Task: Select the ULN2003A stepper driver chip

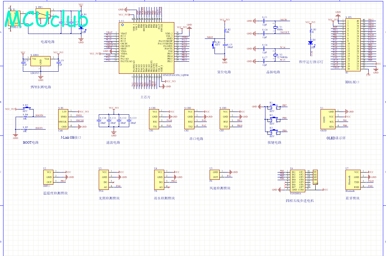Action: pos(297,181)
